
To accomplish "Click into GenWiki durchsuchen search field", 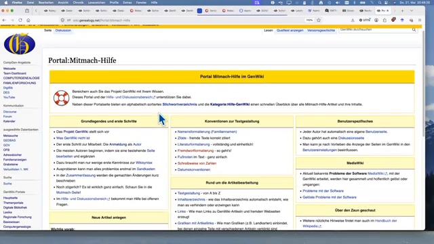I will (375, 30).
